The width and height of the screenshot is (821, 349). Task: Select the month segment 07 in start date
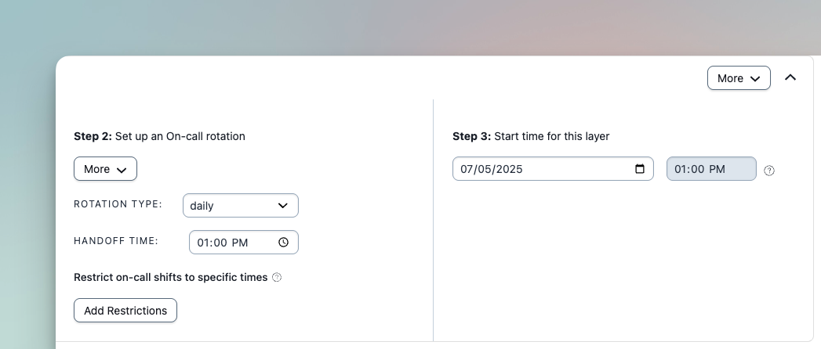468,169
